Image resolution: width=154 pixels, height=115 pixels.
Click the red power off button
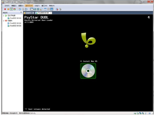point(5,9)
